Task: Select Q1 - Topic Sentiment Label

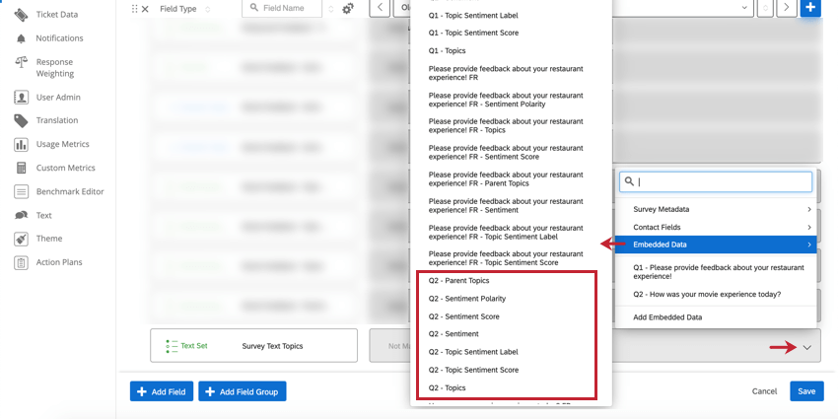Action: coord(473,16)
